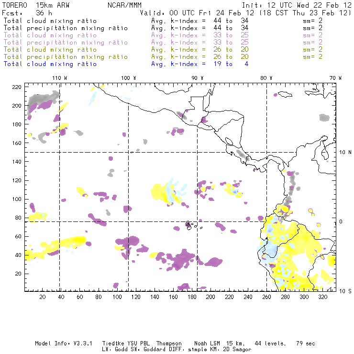Viewport: 354px width, 354px height.
Task: Click the 320 x-axis tick label
Action: pyautogui.click(x=322, y=297)
